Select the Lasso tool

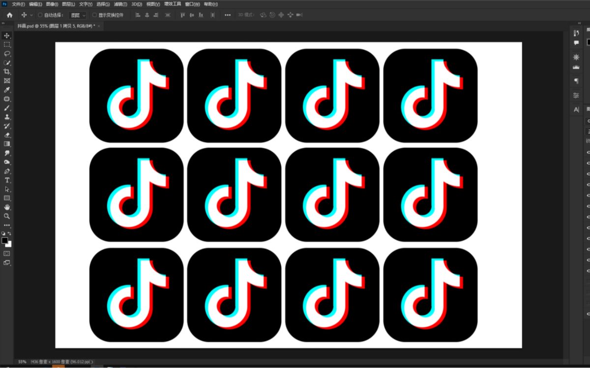pos(7,53)
